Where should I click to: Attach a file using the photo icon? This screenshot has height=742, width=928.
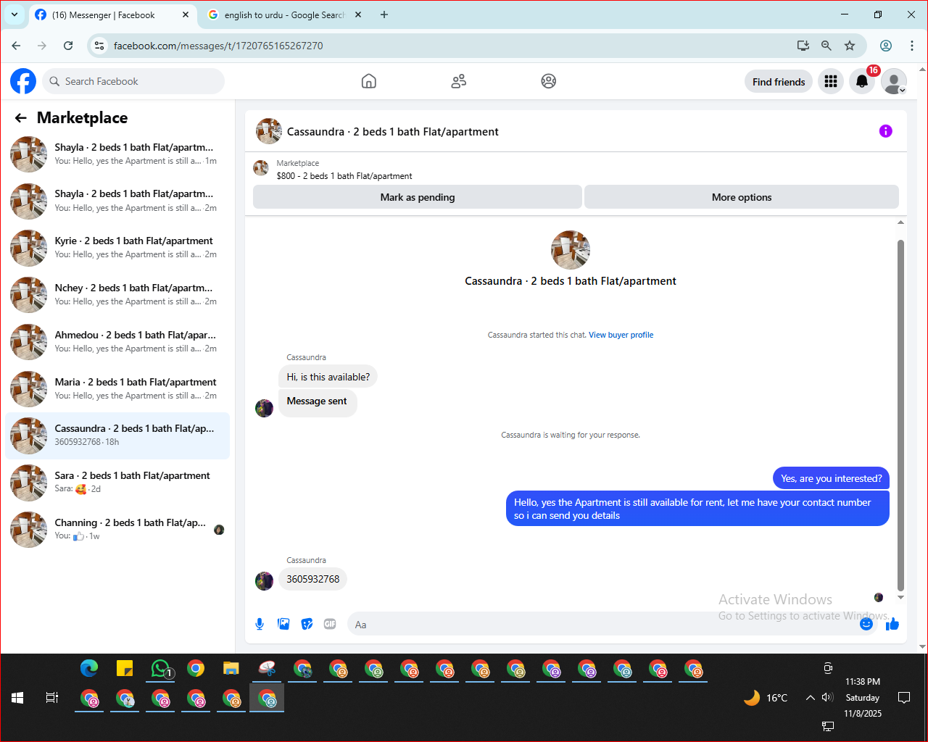(x=283, y=624)
